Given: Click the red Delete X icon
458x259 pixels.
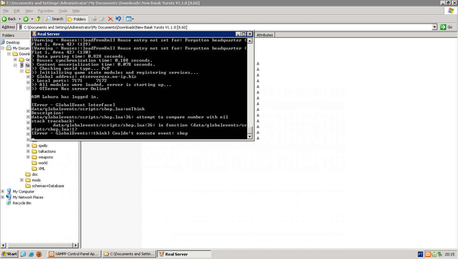Looking at the screenshot, I should [x=110, y=19].
